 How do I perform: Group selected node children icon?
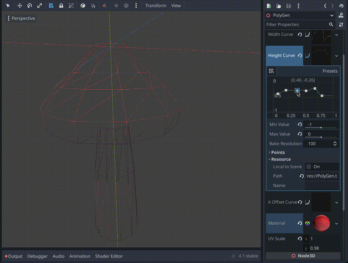71,6
